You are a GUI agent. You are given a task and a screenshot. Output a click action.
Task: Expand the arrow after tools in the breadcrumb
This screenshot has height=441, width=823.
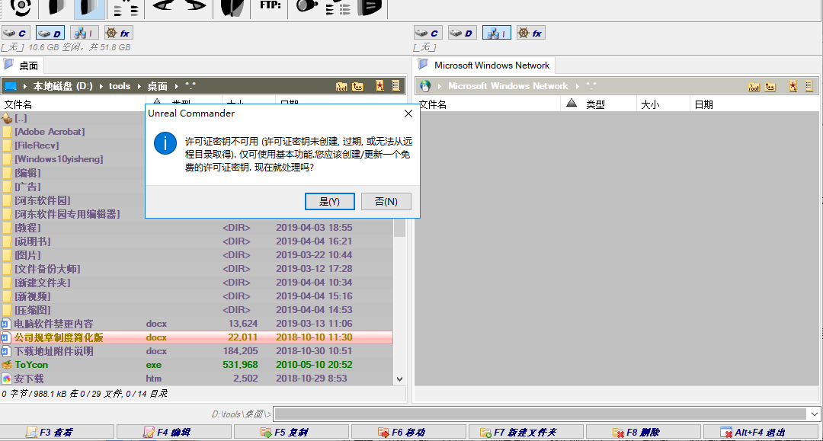click(x=139, y=86)
